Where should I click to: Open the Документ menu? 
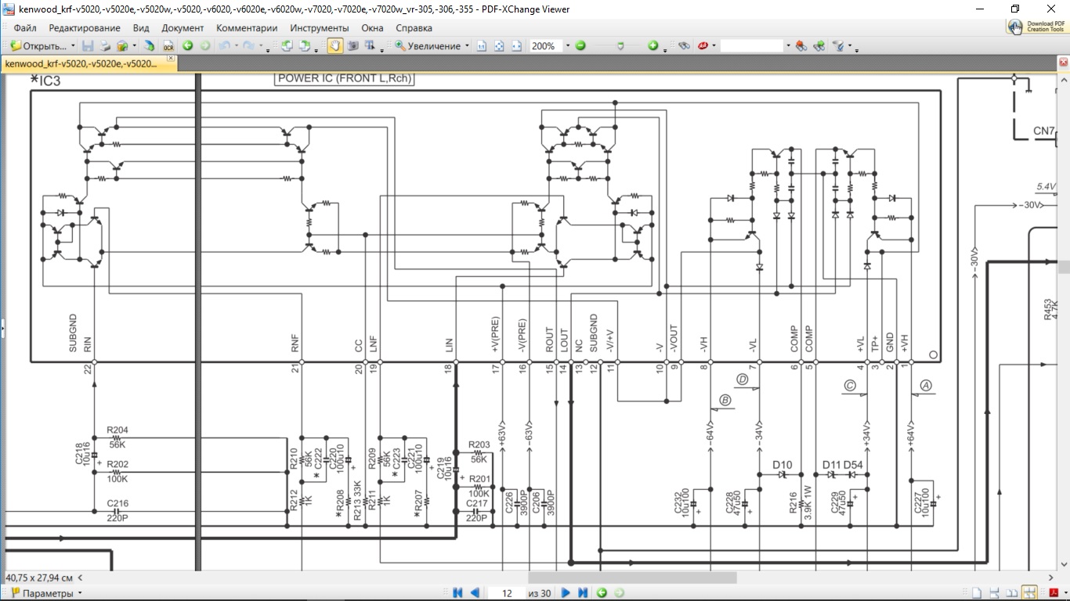183,28
